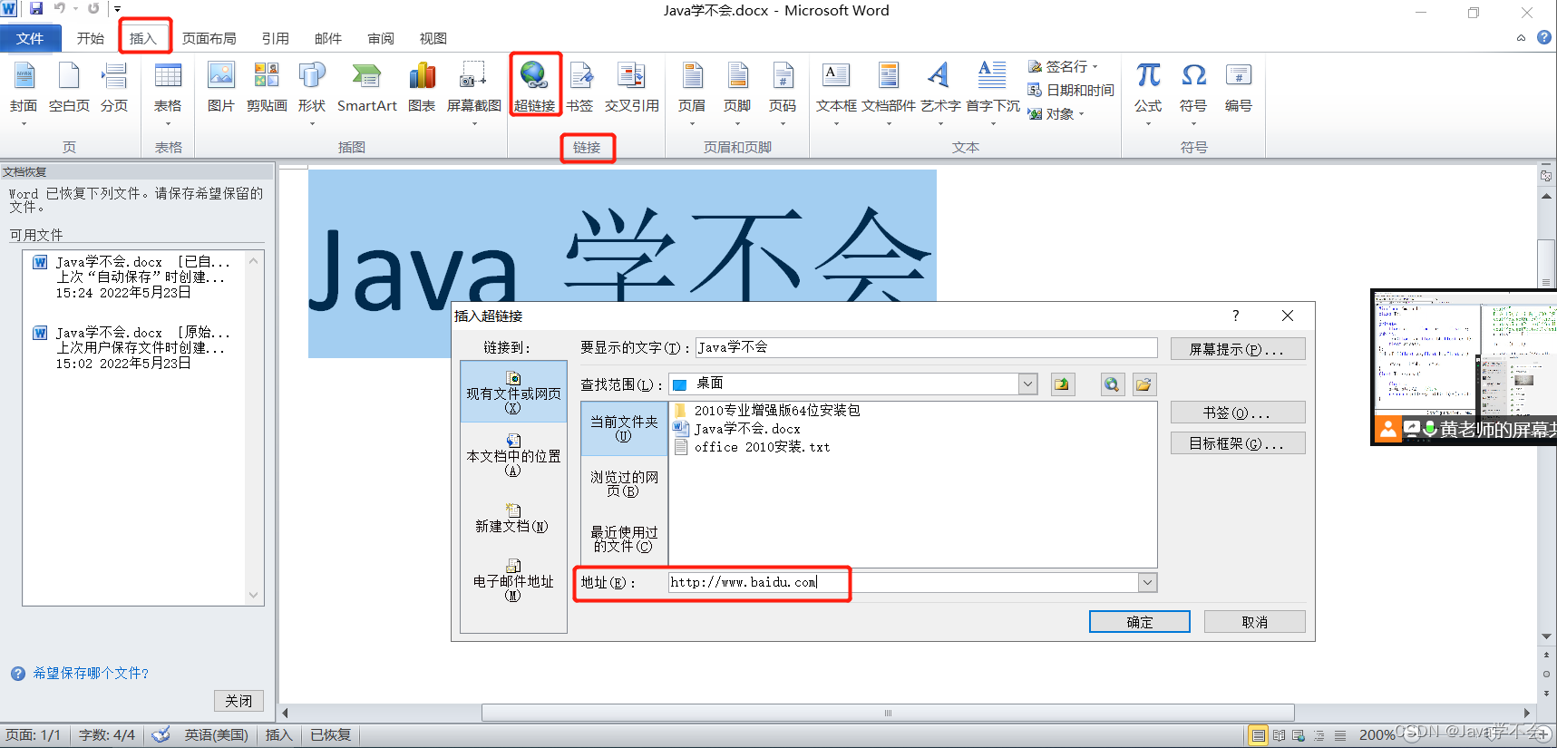The width and height of the screenshot is (1557, 748).
Task: Open Word Help question mark icon
Action: (1544, 37)
